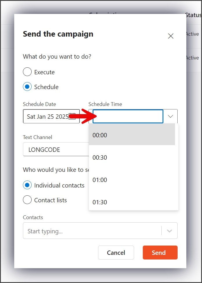Choose 00:30 from the time list
Viewport: 202px width, 283px height.
(132, 157)
